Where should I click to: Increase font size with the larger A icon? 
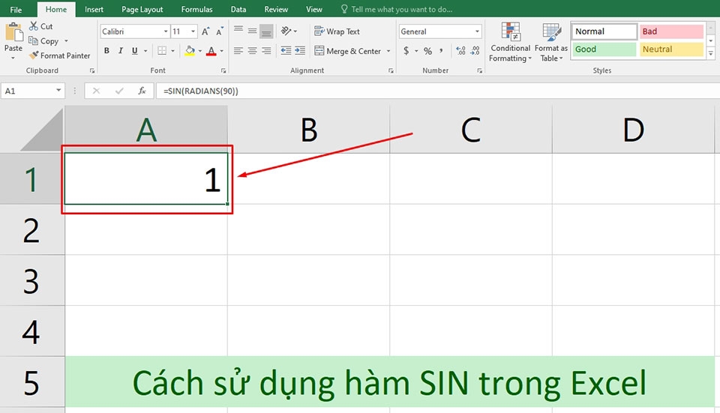click(205, 31)
